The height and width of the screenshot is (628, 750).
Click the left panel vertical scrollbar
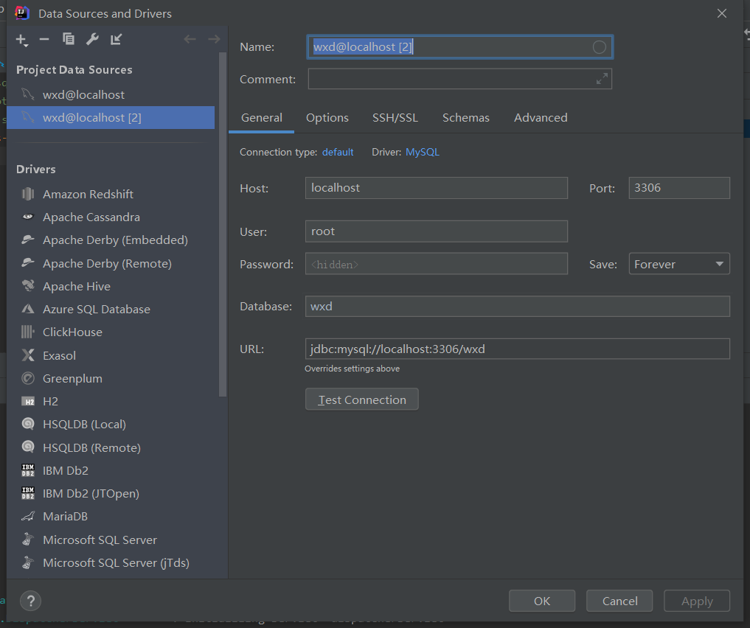[223, 225]
